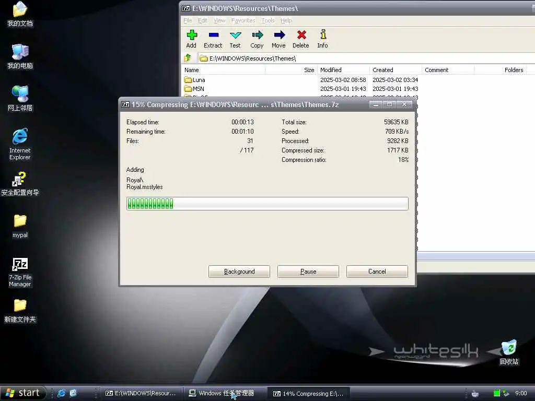Click the green system tray icon

point(497,394)
